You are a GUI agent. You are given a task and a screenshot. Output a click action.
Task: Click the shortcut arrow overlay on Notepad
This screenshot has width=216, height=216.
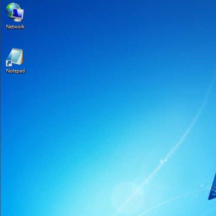[9, 63]
